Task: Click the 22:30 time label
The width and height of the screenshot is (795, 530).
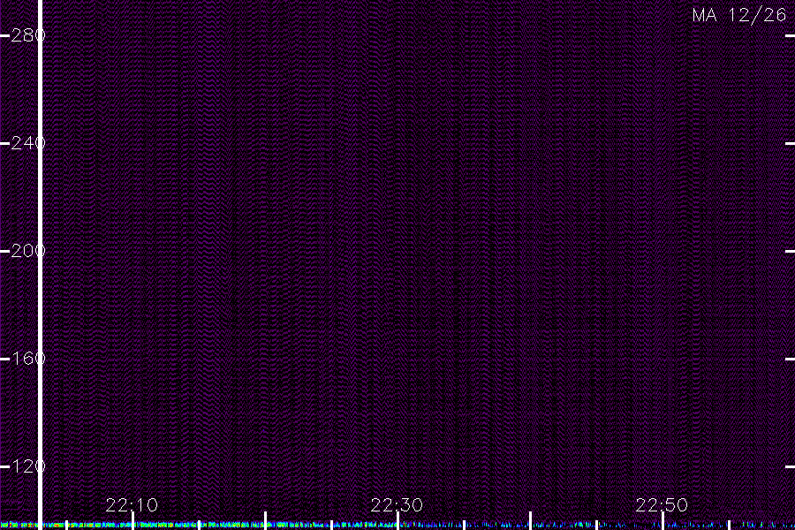Action: click(397, 504)
